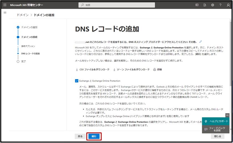Screen dimensions: 233x143
Task: Click the page vertical scrollbar thumb
Action: coord(231,54)
